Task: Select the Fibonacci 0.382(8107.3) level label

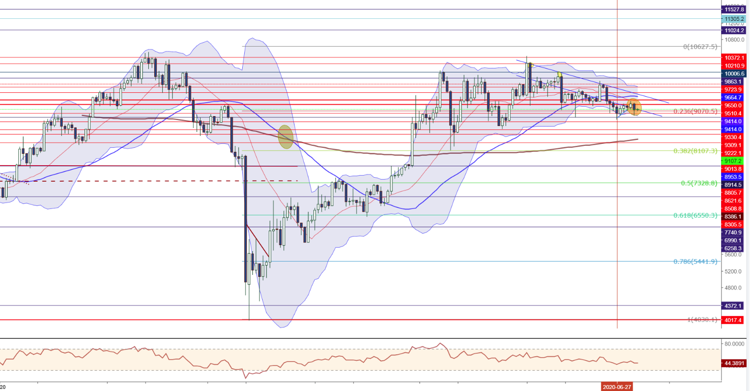Action: (695, 150)
